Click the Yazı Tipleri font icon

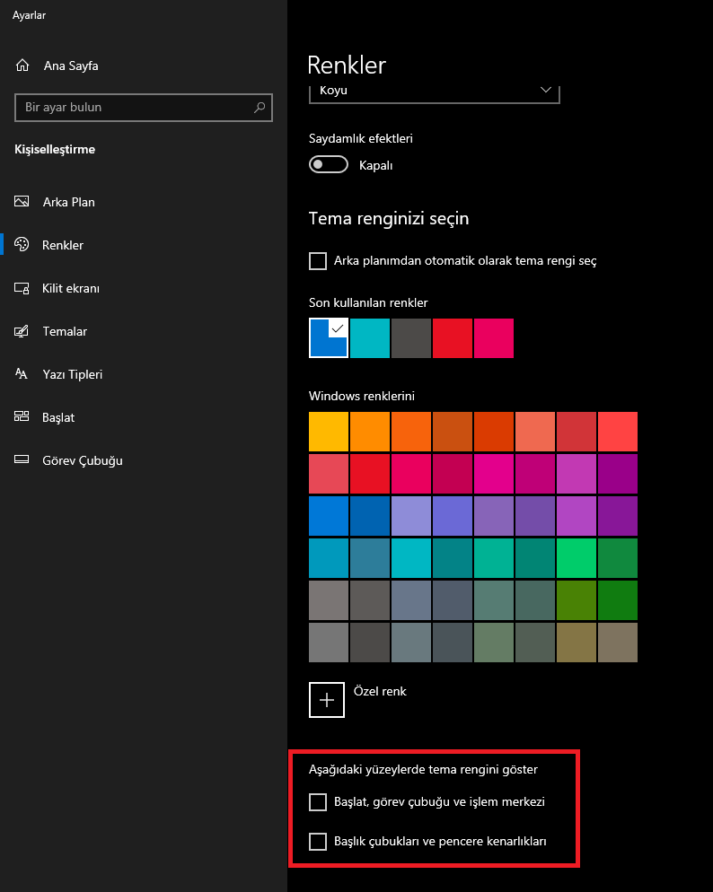[x=22, y=374]
